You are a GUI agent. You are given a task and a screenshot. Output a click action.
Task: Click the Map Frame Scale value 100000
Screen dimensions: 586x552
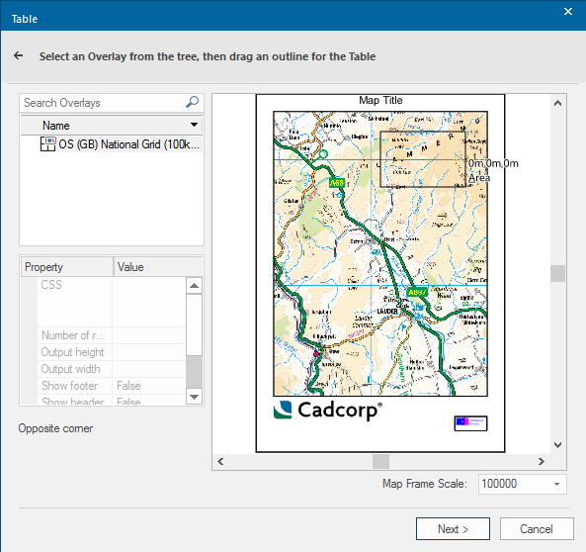point(499,484)
